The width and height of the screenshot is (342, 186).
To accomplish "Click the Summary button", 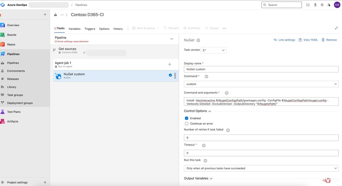I will coord(192,28).
